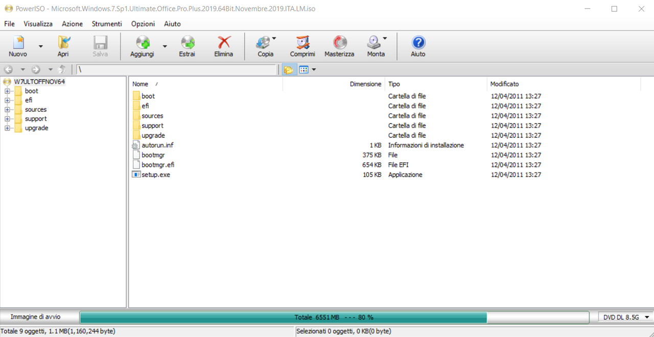Click the up one level icon

[62, 69]
